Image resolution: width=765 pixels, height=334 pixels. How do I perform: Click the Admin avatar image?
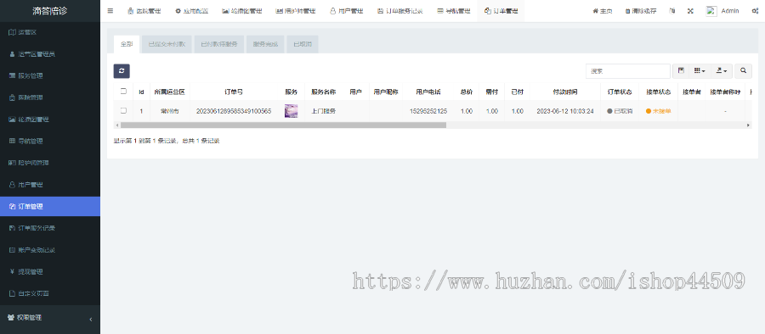[711, 11]
